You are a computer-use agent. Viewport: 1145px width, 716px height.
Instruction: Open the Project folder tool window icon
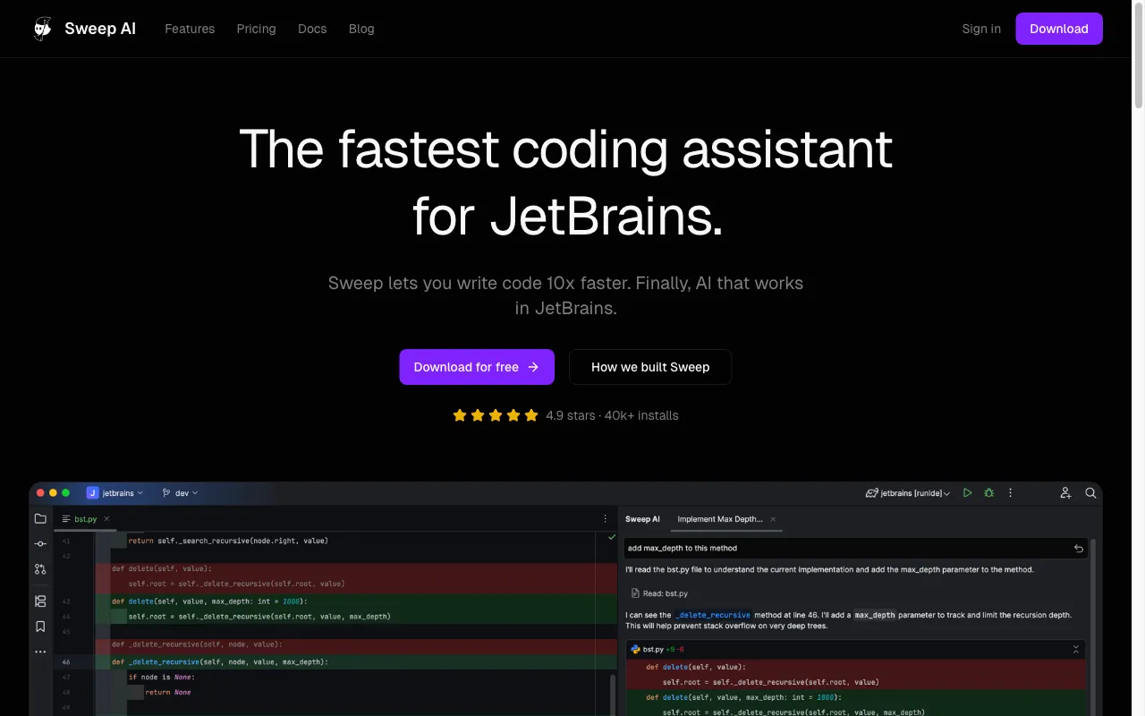(40, 518)
